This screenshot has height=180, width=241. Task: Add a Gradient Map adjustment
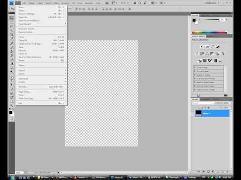[x=215, y=61]
